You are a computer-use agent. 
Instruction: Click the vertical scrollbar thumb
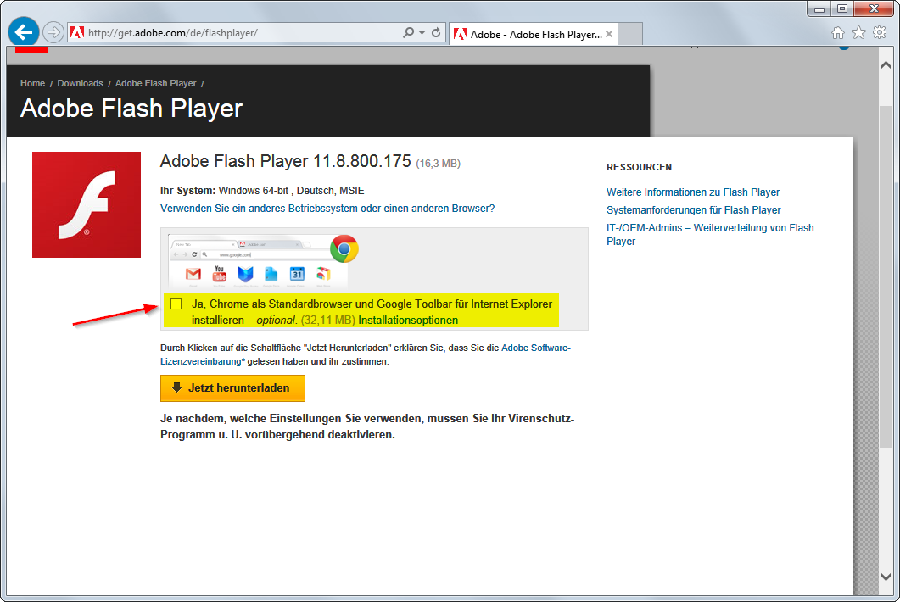[886, 276]
